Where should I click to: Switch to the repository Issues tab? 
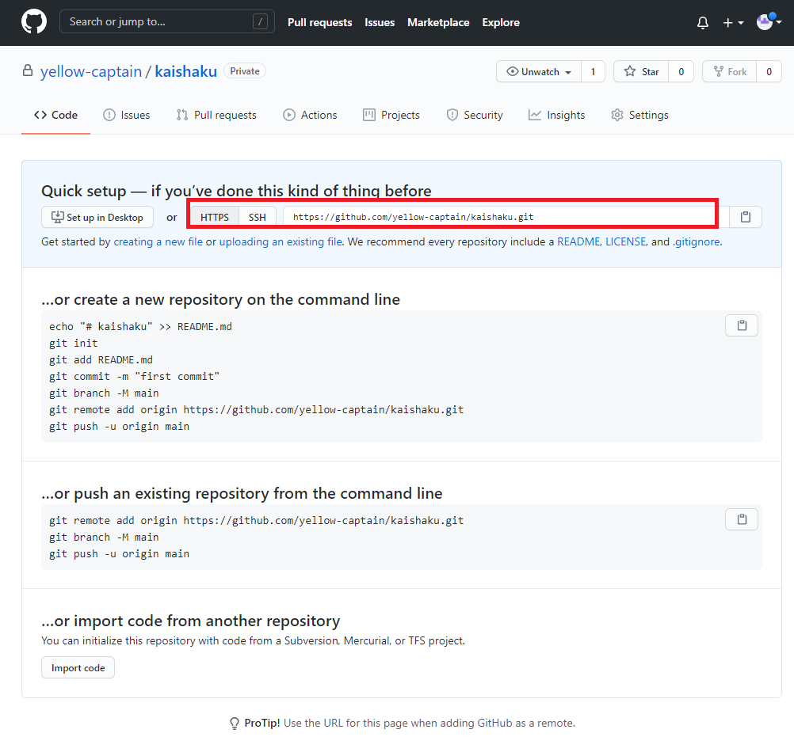[127, 116]
